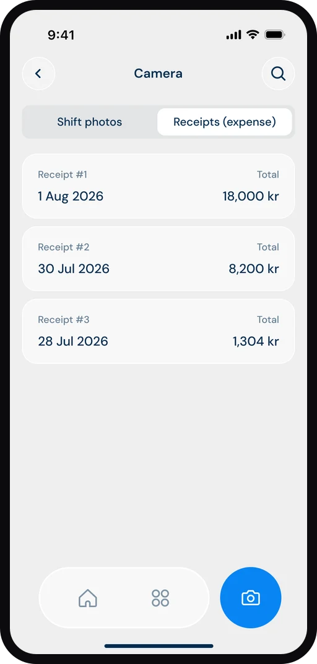317x664 pixels.
Task: Open the Receipt #2 card
Action: 158,259
